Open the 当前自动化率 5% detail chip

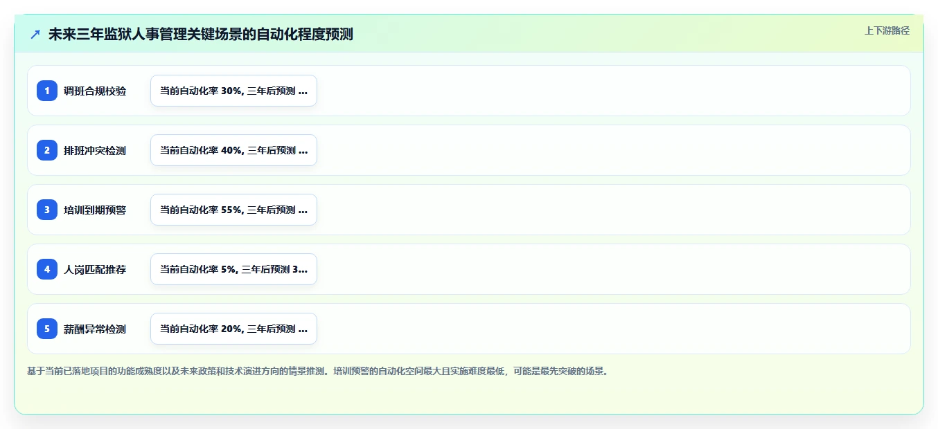coord(233,269)
